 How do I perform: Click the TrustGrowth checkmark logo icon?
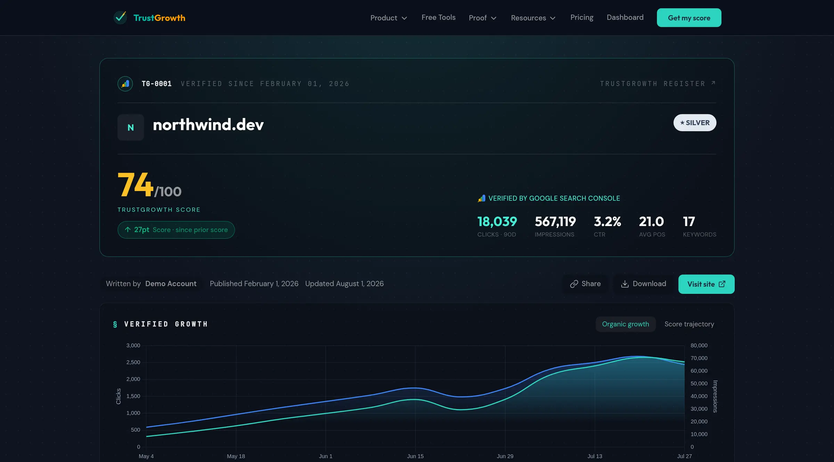pos(120,17)
